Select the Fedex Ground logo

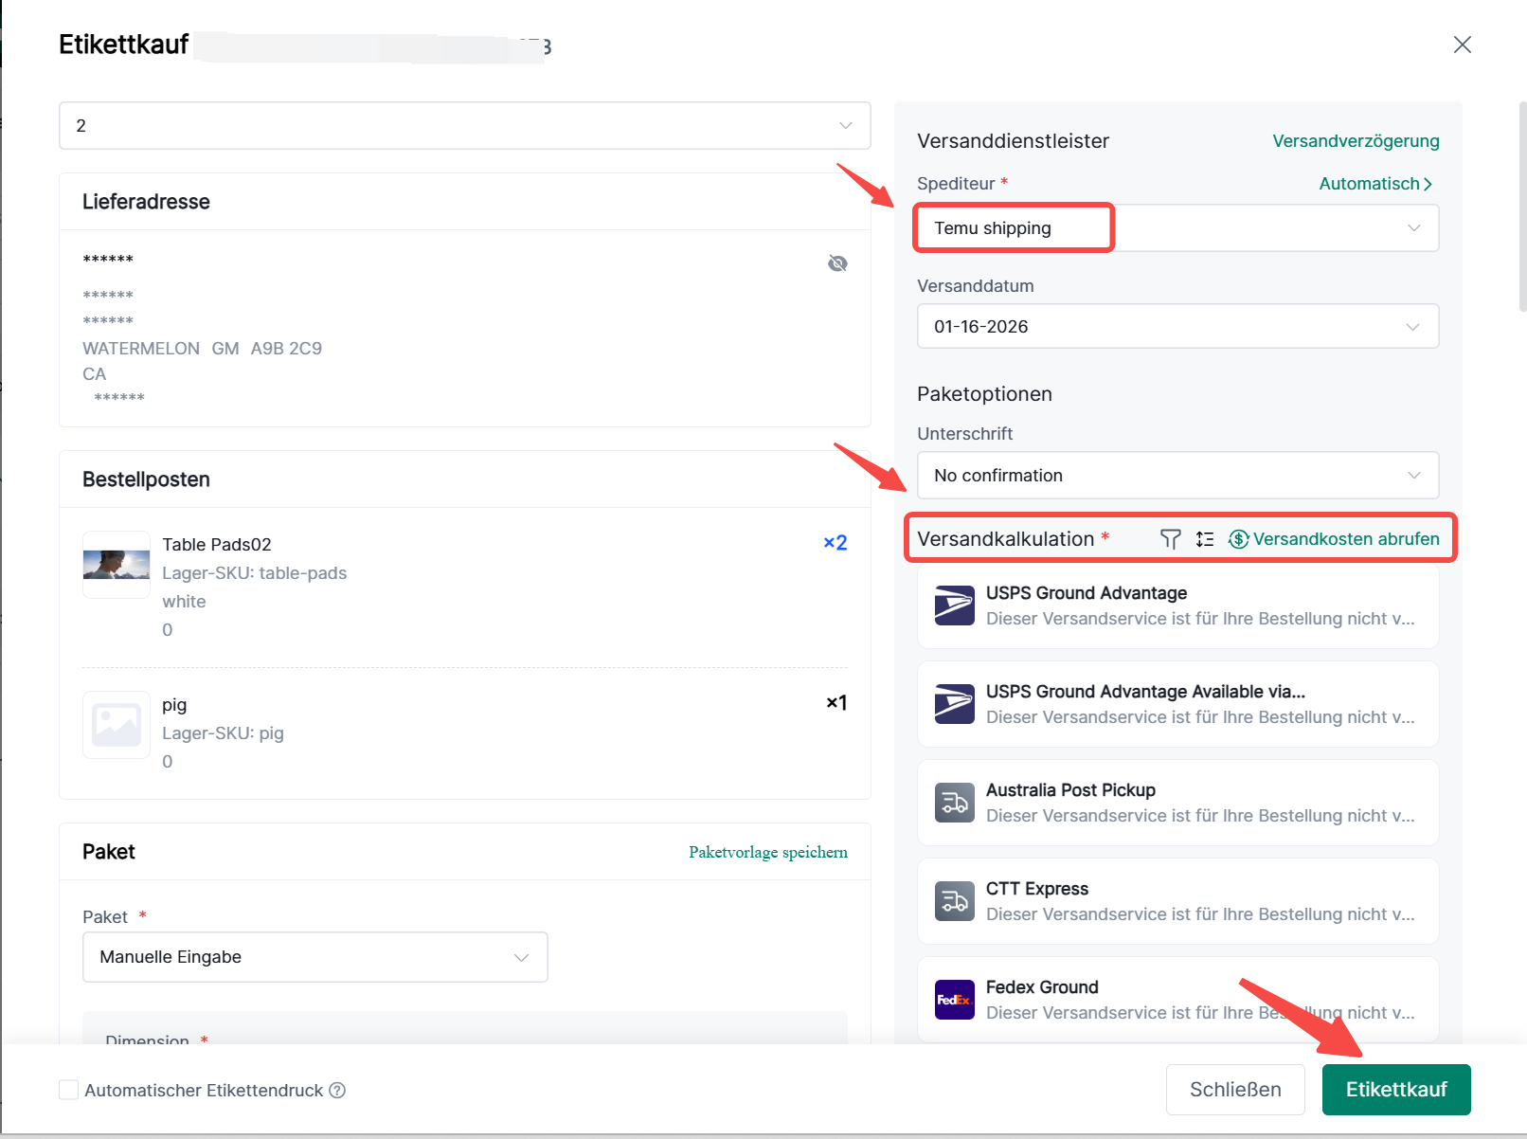pyautogui.click(x=954, y=1000)
